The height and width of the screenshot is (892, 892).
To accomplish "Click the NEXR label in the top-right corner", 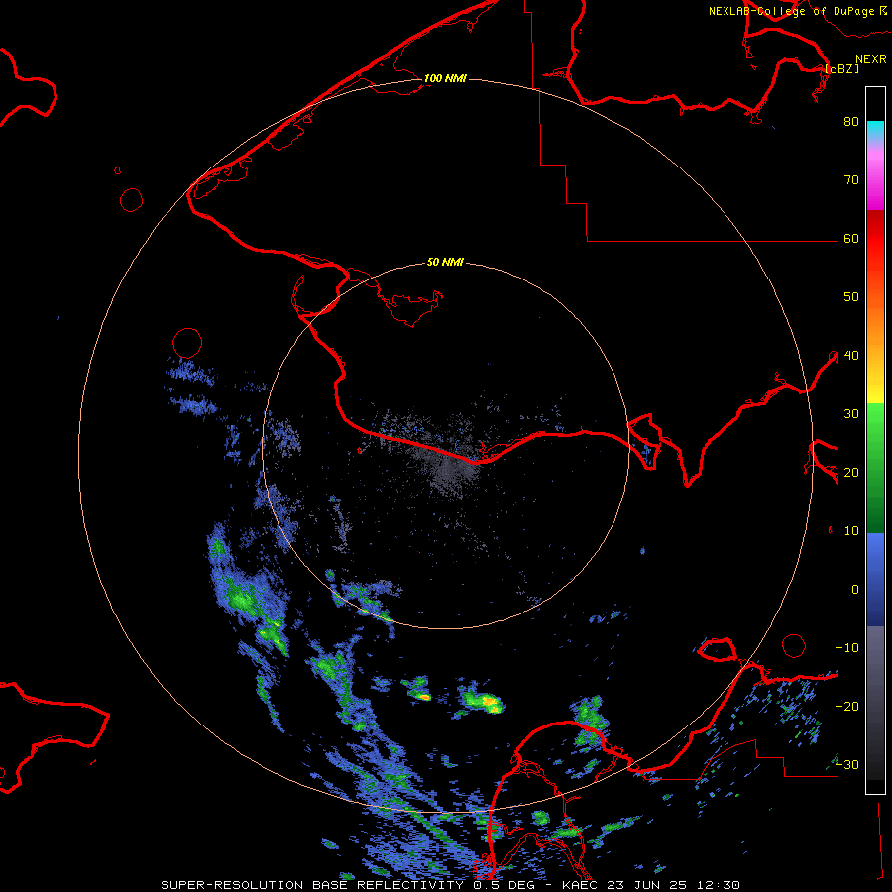I will tap(871, 59).
